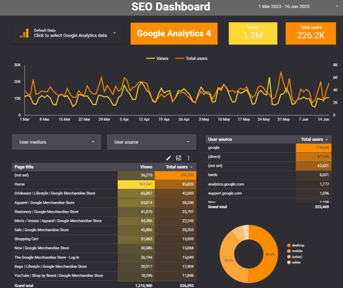343x288 pixels.
Task: Select the Home row in the page table
Action: coord(104,184)
